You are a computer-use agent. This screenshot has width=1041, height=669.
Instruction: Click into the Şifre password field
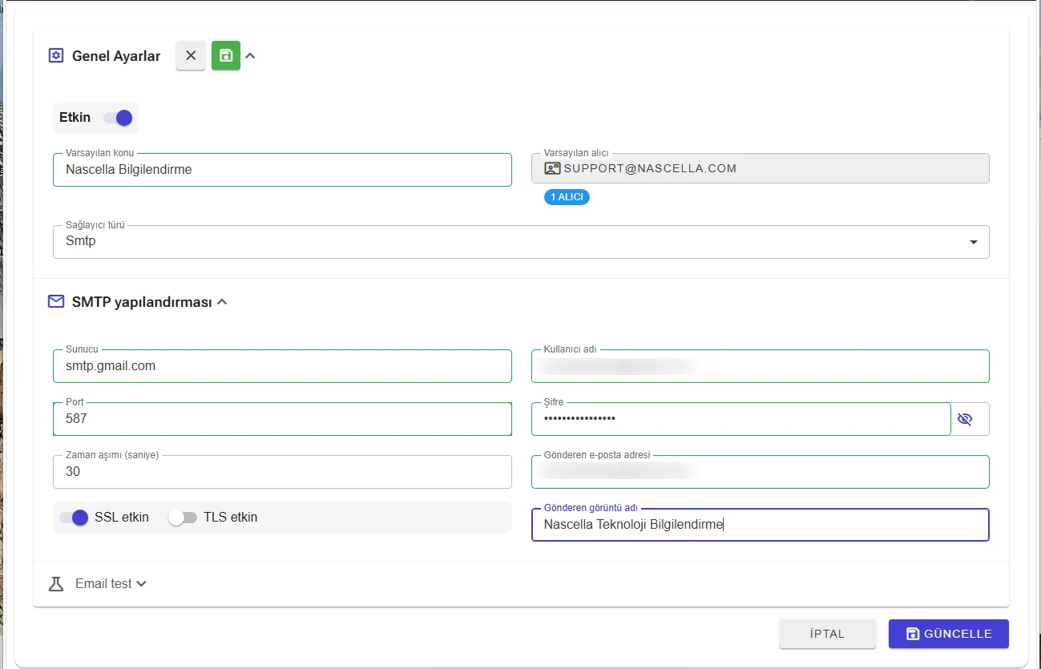pos(740,419)
